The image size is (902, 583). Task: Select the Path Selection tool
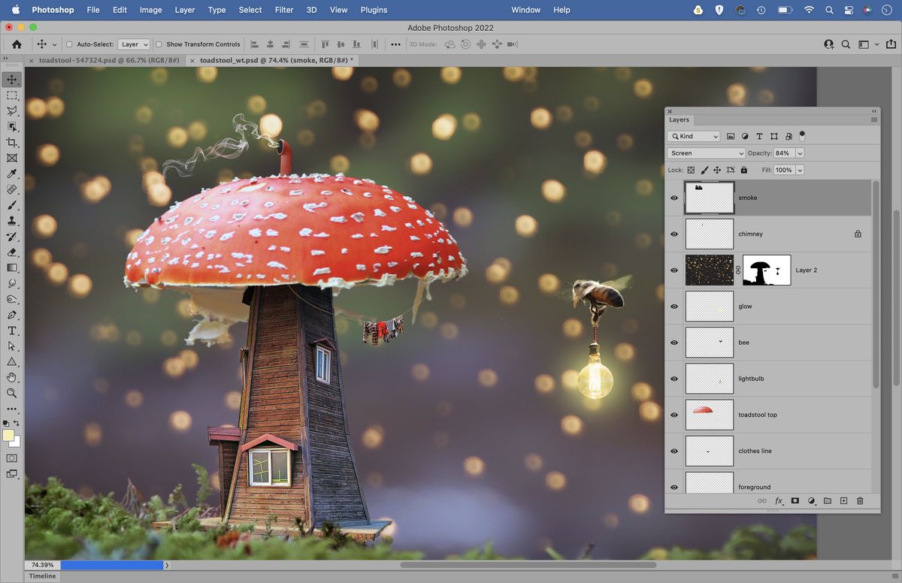point(12,346)
